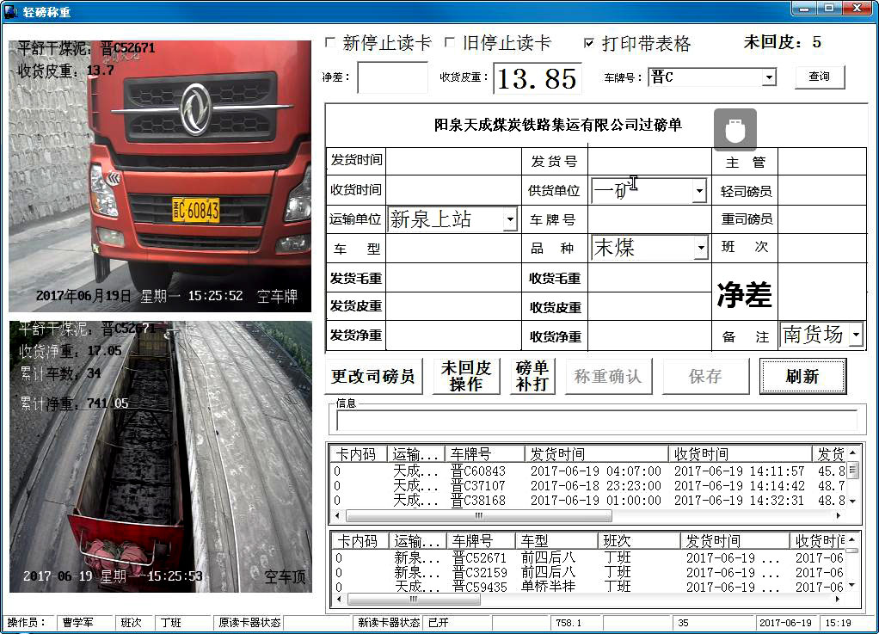Image resolution: width=879 pixels, height=634 pixels.
Task: Open the 供货单位 dropdown showing 一矿
Action: [x=698, y=192]
